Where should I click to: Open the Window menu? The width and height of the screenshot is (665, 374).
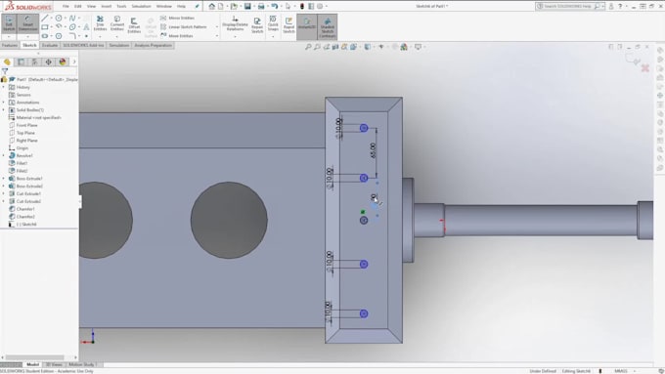tap(163, 6)
